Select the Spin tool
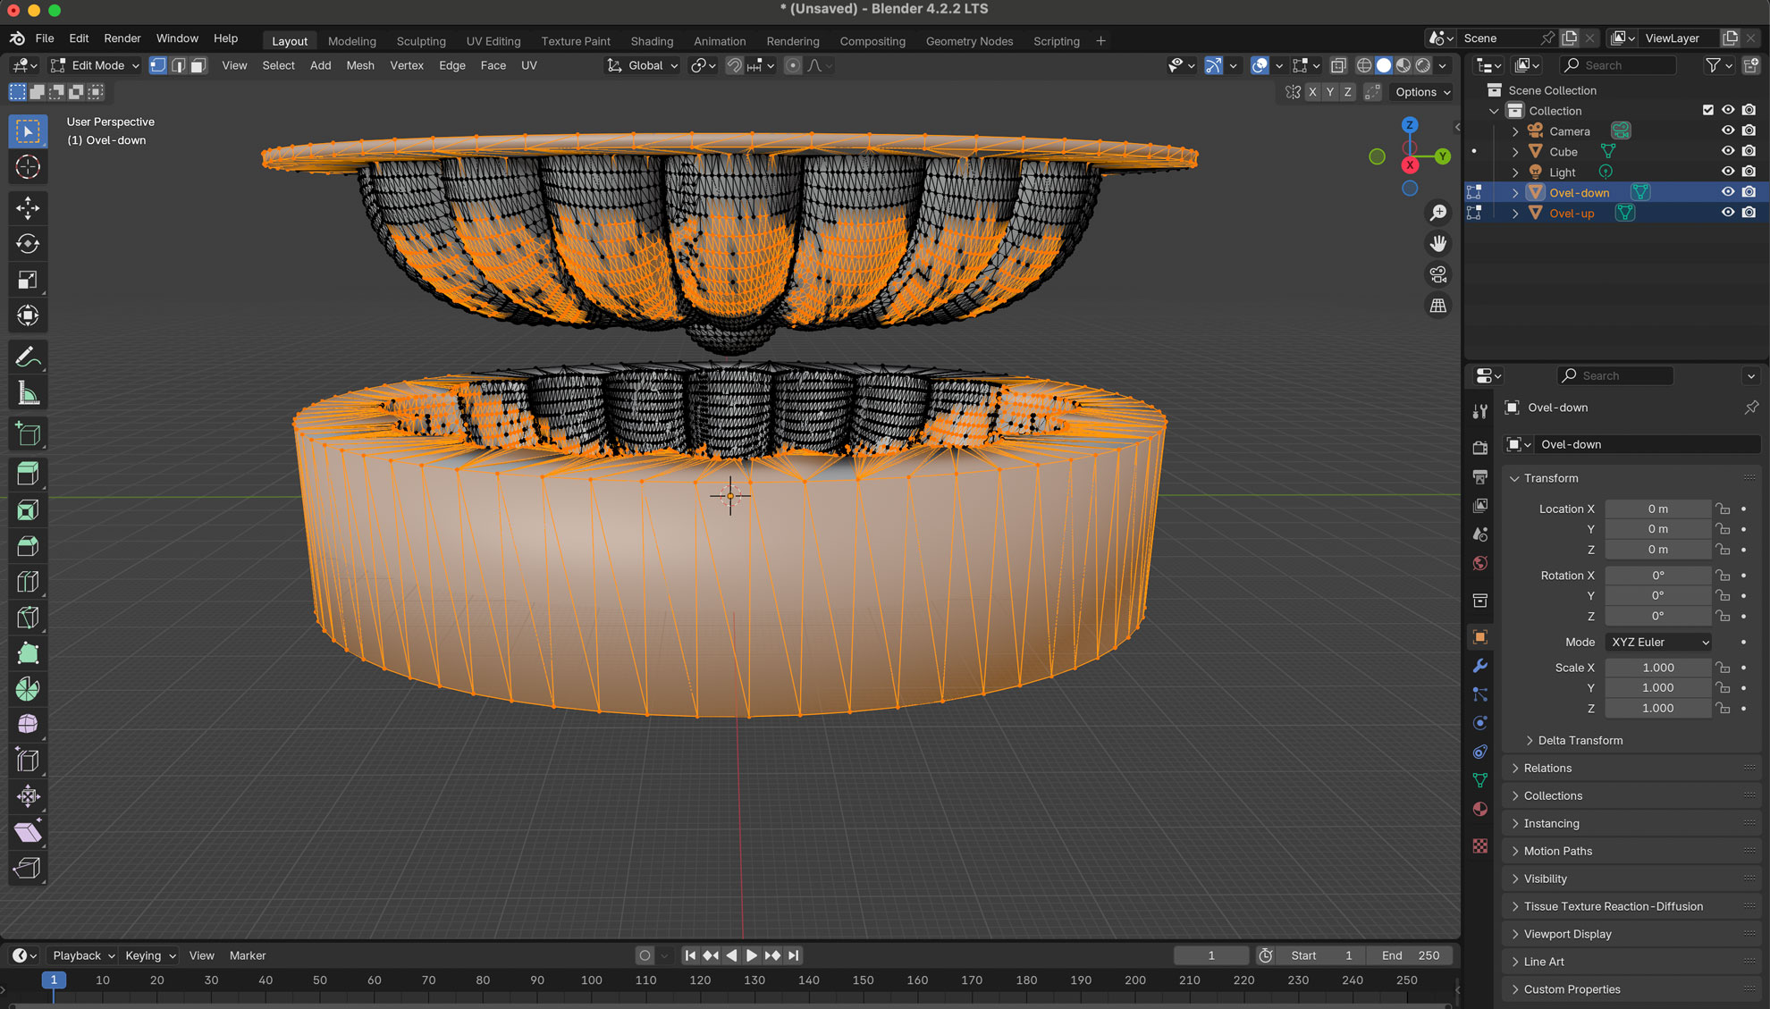This screenshot has height=1009, width=1770. 28,689
